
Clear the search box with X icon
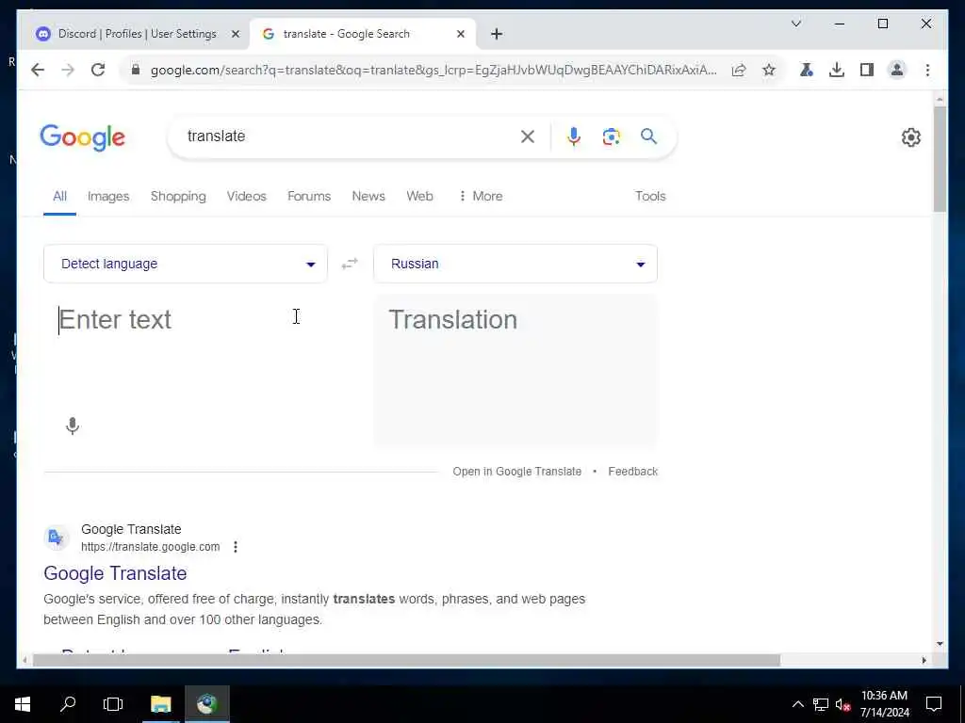coord(528,137)
